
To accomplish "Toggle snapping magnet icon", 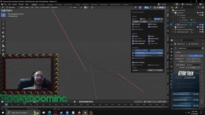I will (85, 8).
